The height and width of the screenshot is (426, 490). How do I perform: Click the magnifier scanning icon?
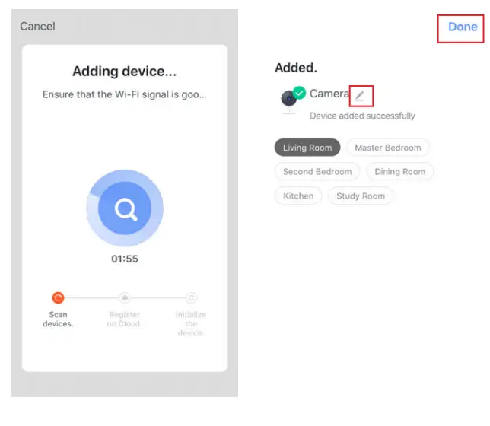[125, 208]
